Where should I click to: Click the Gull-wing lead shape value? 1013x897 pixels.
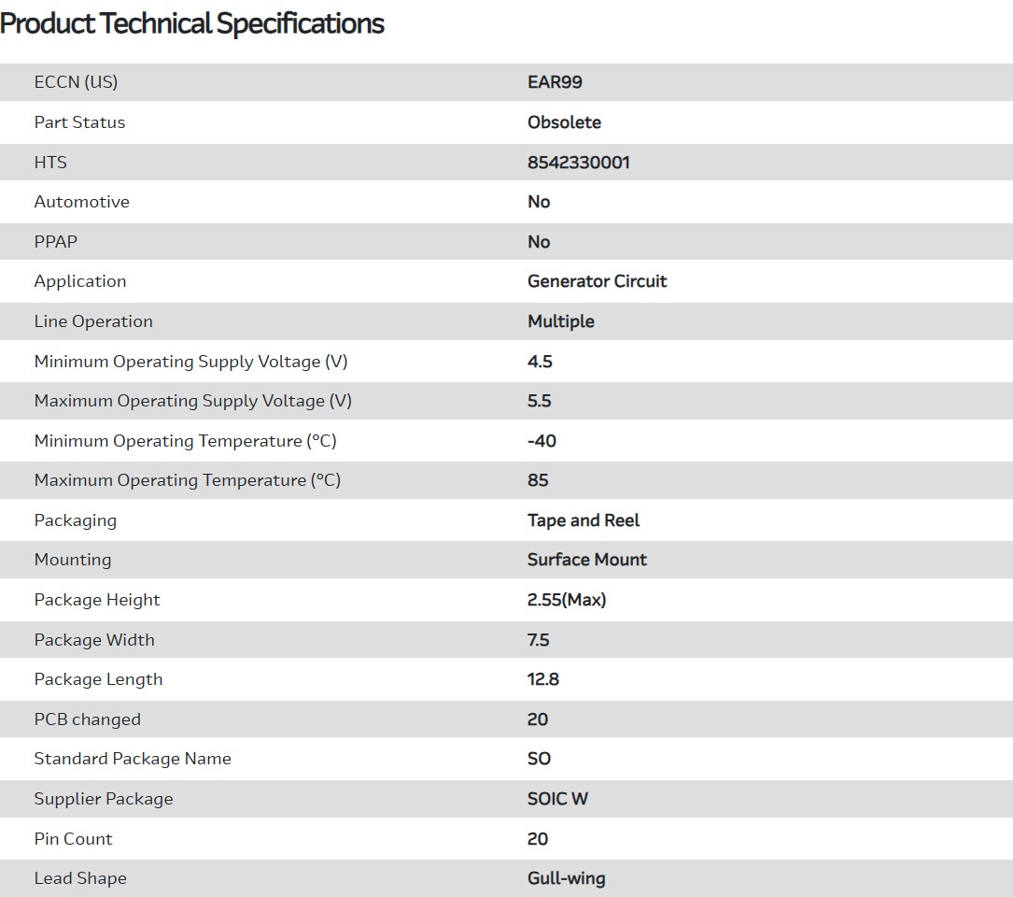coord(566,878)
